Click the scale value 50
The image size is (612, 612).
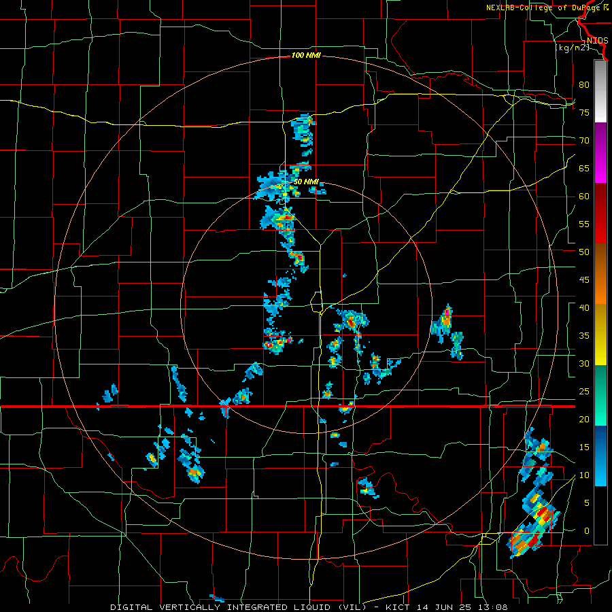(x=584, y=252)
